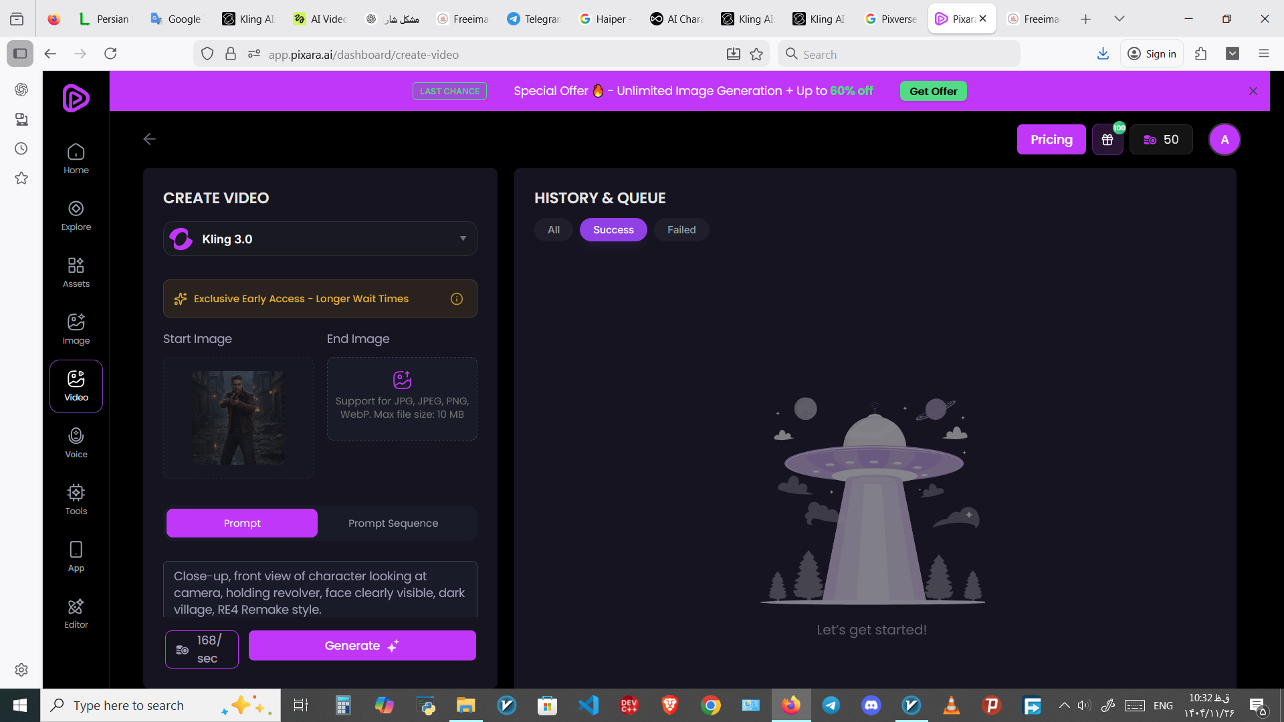Open Firefox sidebar settings gear

tap(21, 670)
